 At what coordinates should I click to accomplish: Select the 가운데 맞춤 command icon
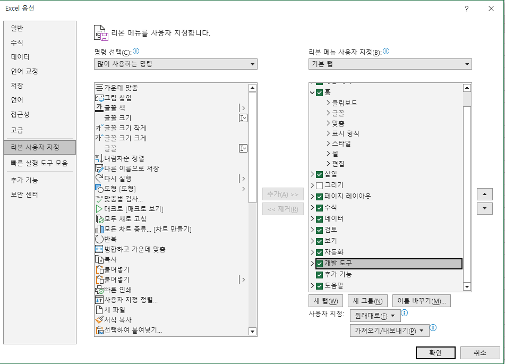pos(99,87)
